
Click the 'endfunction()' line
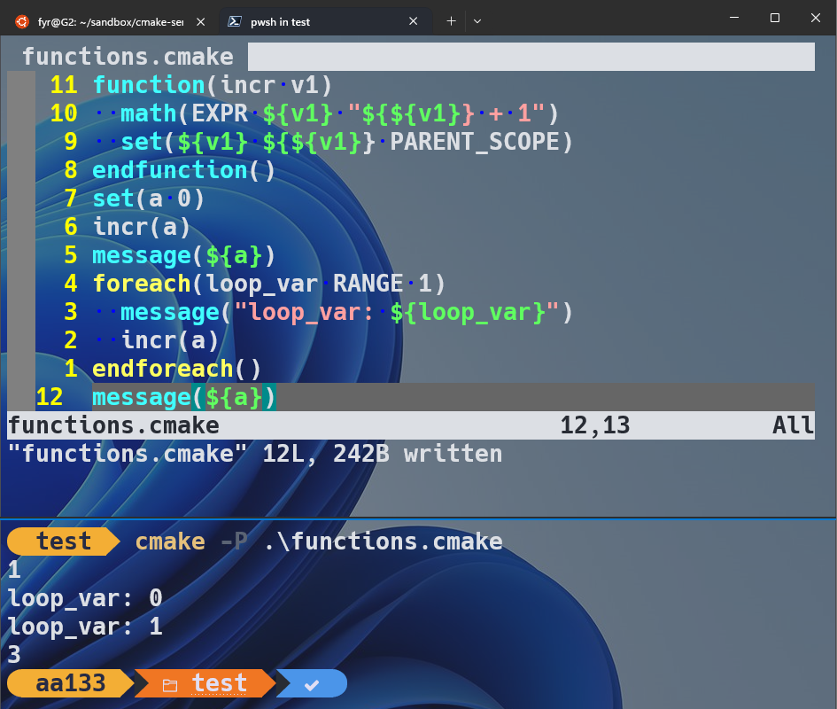pyautogui.click(x=183, y=170)
